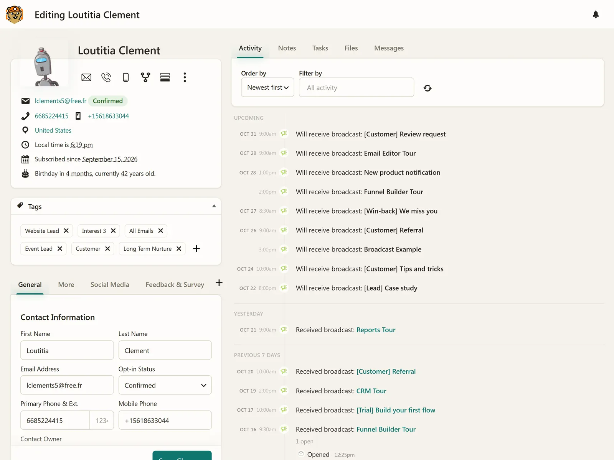Collapse the Tags panel
This screenshot has width=614, height=460.
214,206
